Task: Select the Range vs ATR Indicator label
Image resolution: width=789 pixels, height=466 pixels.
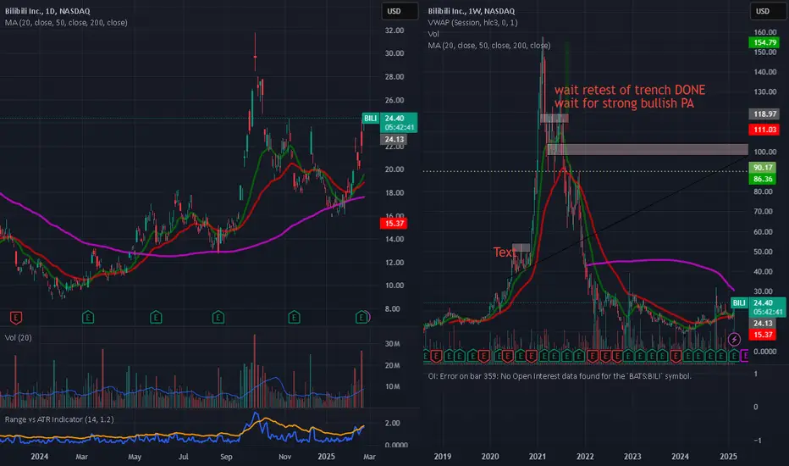Action: click(x=59, y=419)
